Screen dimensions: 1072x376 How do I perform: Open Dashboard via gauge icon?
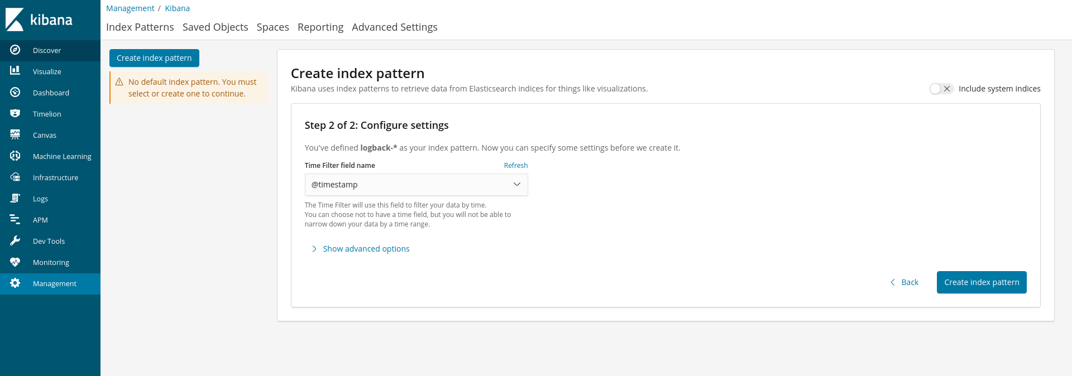click(15, 92)
